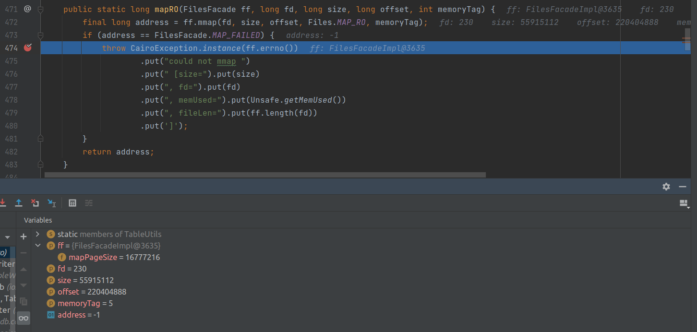Hide the debug panel with the minimize dash
This screenshot has height=332, width=697.
(x=683, y=187)
